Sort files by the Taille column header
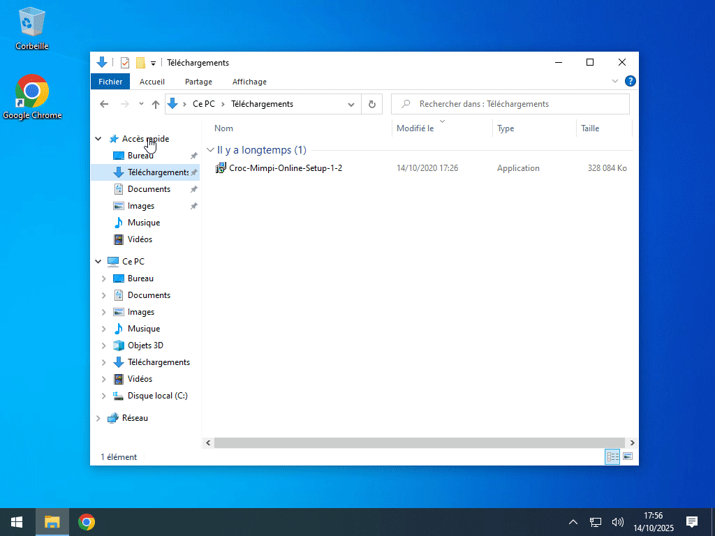Screen dimensions: 715x536 590,128
